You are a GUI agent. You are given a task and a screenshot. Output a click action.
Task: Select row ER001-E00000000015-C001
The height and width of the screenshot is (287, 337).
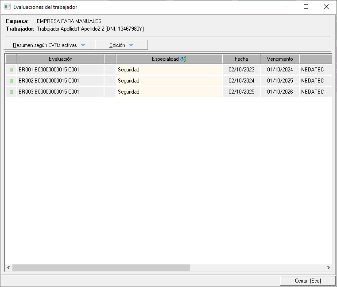point(49,70)
